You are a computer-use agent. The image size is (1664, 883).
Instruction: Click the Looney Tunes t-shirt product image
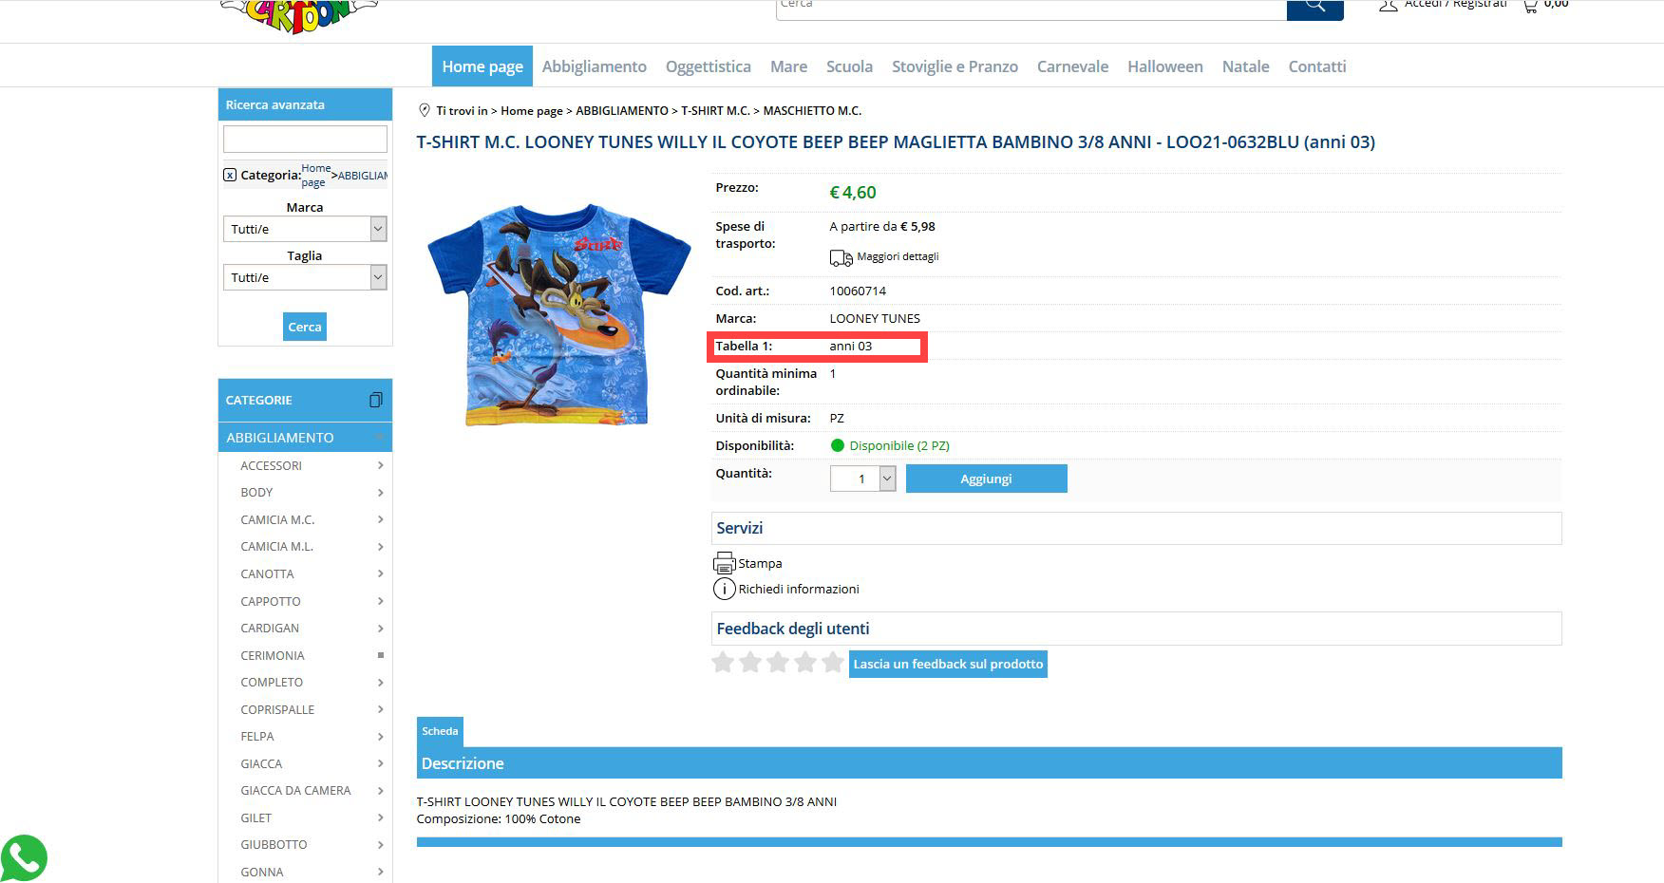(x=558, y=314)
